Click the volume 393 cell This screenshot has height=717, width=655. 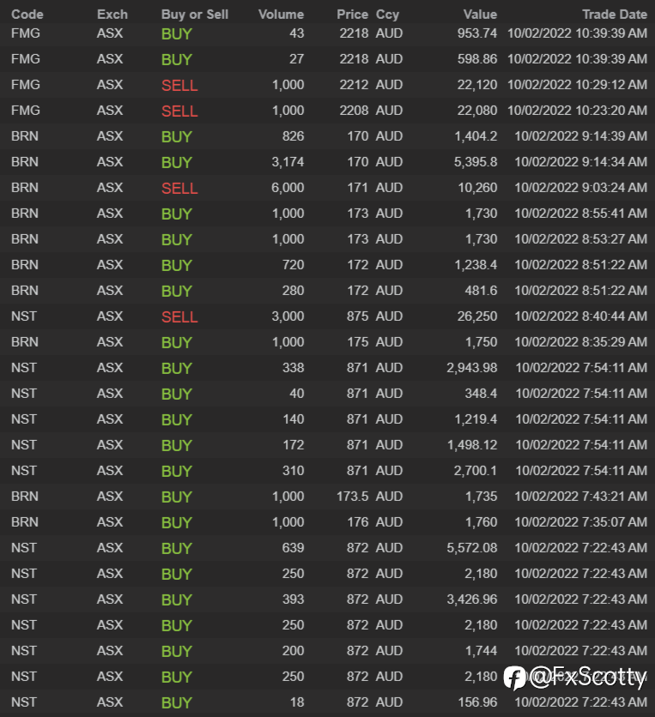[x=293, y=599]
